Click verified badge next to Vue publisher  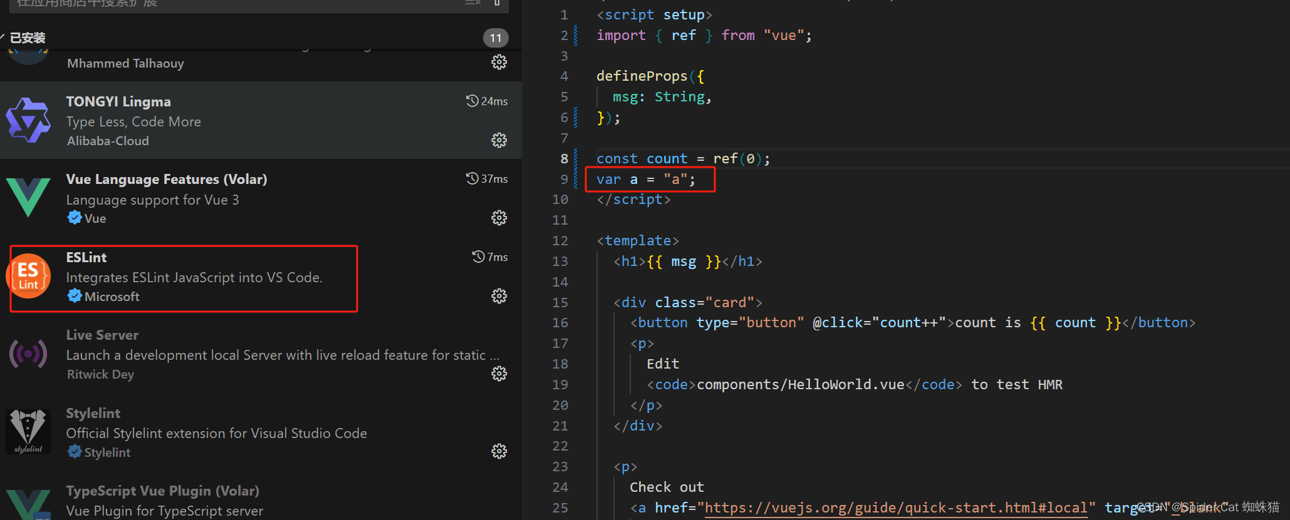(x=75, y=218)
